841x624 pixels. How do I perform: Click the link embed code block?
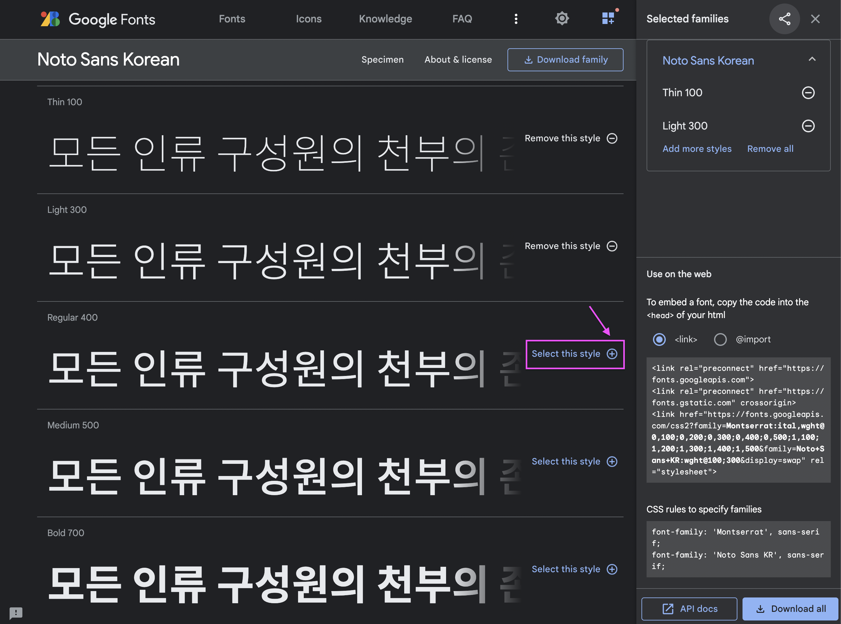(x=738, y=420)
